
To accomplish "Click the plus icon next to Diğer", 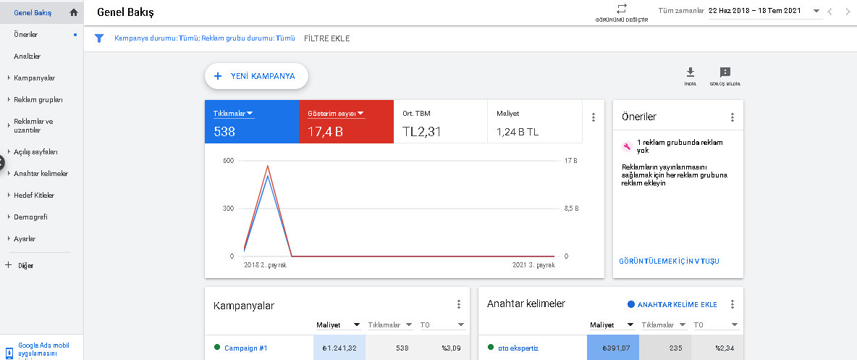I will click(8, 265).
